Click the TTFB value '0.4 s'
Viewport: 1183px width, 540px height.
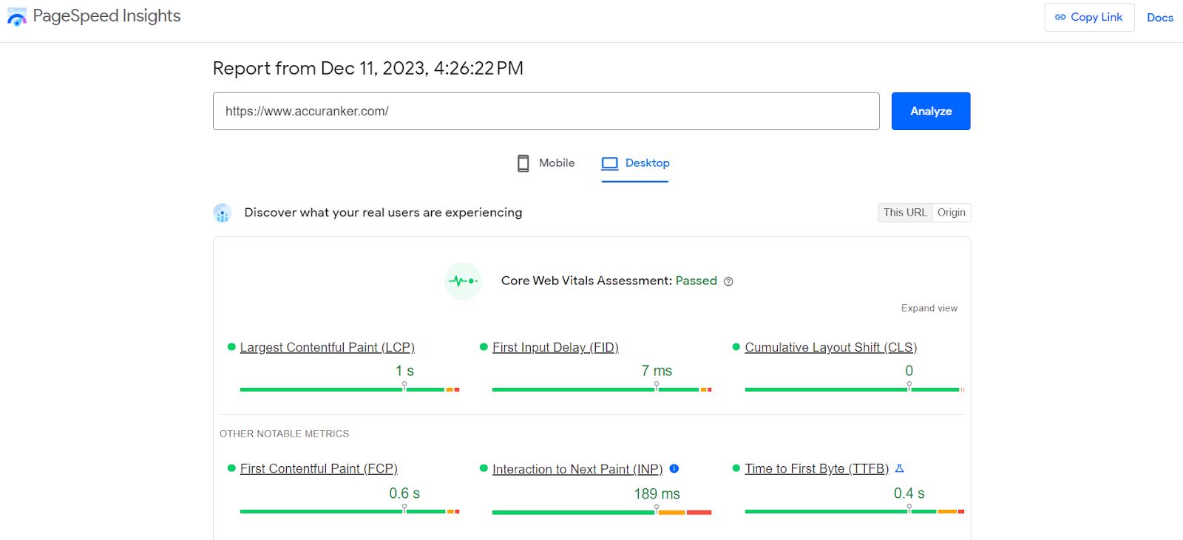pyautogui.click(x=909, y=493)
